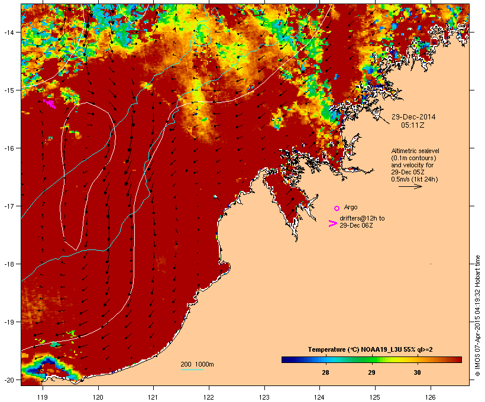The height and width of the screenshot is (402, 485).
Task: Click the 'and velocity for' text line
Action: click(x=412, y=165)
